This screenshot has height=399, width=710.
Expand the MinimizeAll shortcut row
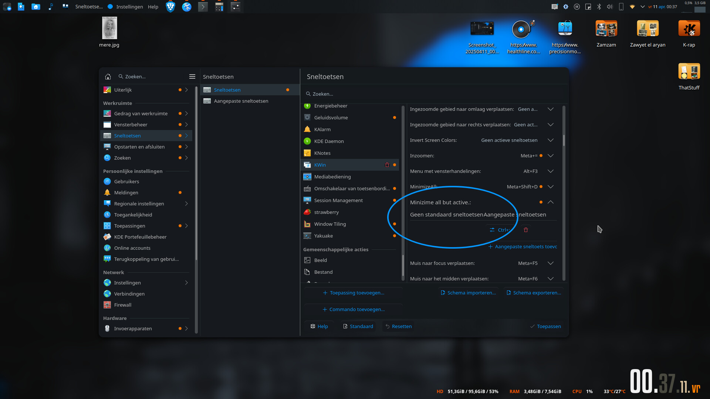coord(551,187)
